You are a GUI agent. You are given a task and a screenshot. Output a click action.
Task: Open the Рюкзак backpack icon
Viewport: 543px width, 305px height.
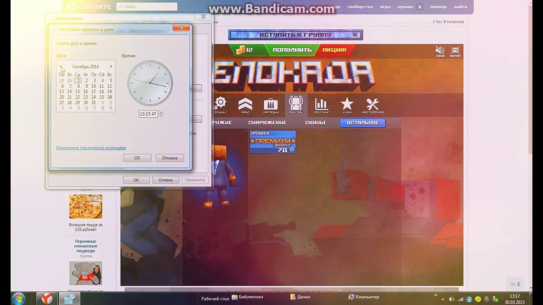(296, 105)
